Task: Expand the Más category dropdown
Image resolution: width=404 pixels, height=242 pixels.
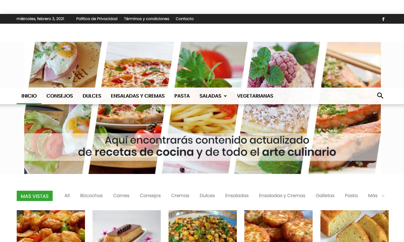Action: tap(376, 196)
